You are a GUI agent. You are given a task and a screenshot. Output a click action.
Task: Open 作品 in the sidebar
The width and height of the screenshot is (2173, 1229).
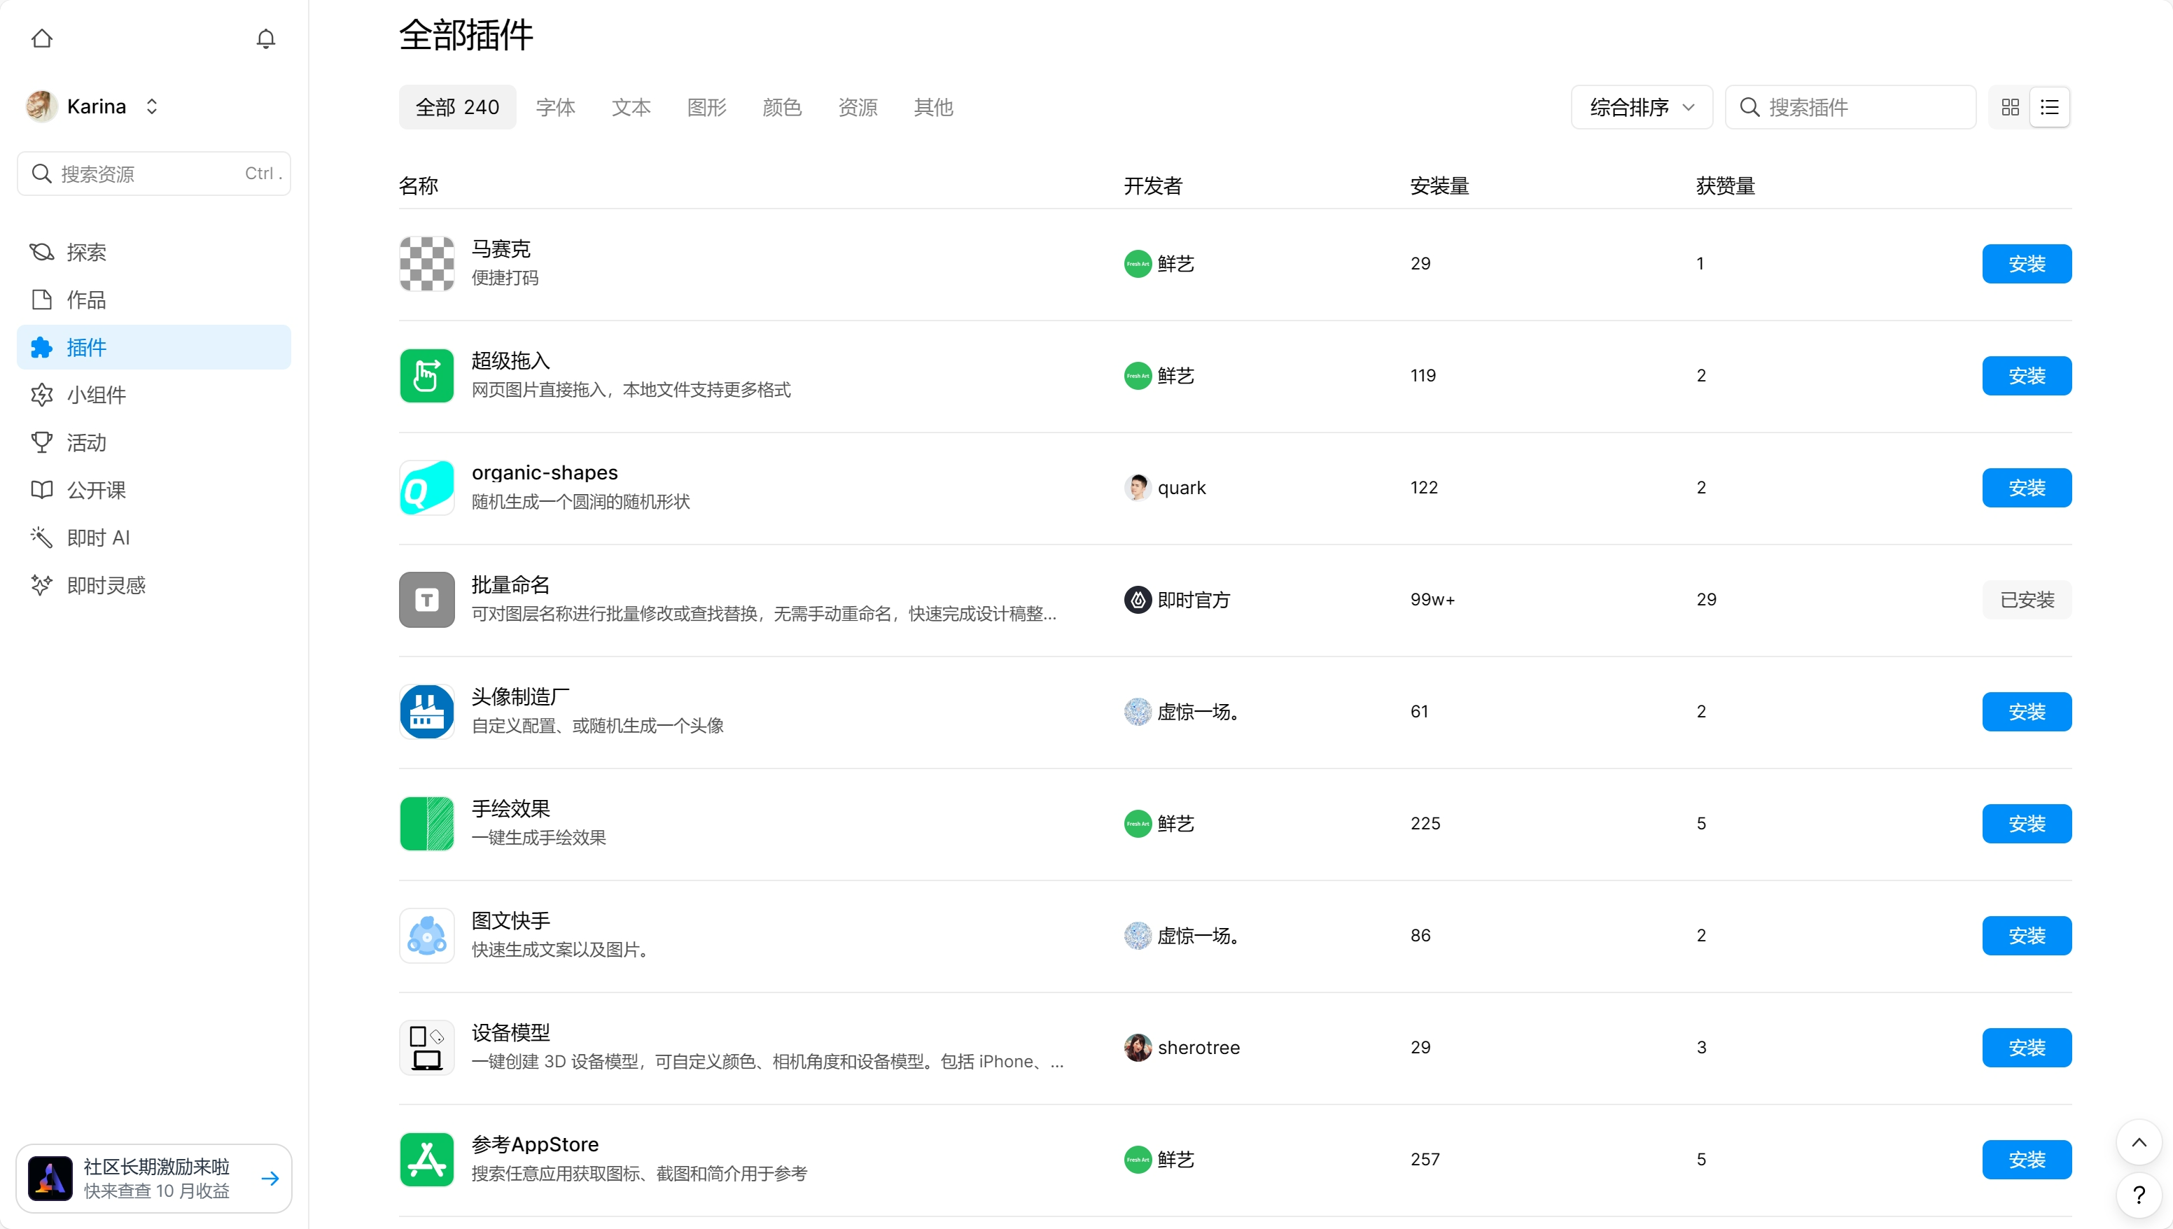coord(153,300)
